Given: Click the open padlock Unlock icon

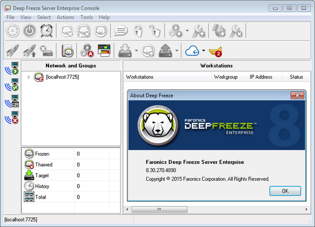Looking at the screenshot, I should [x=155, y=31].
